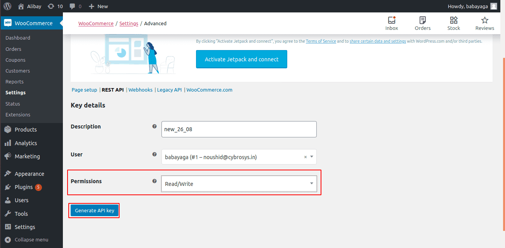Screen dimensions: 505x248
Task: Click the sidebar Settings sliders icon
Action: point(8,227)
